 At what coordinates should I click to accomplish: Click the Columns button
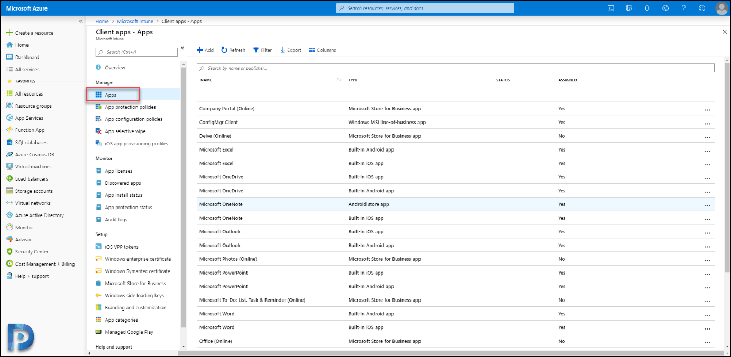coord(322,50)
